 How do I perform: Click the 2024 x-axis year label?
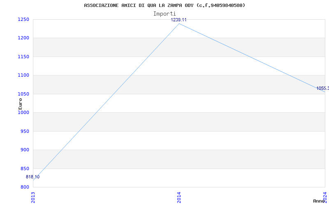(325, 198)
